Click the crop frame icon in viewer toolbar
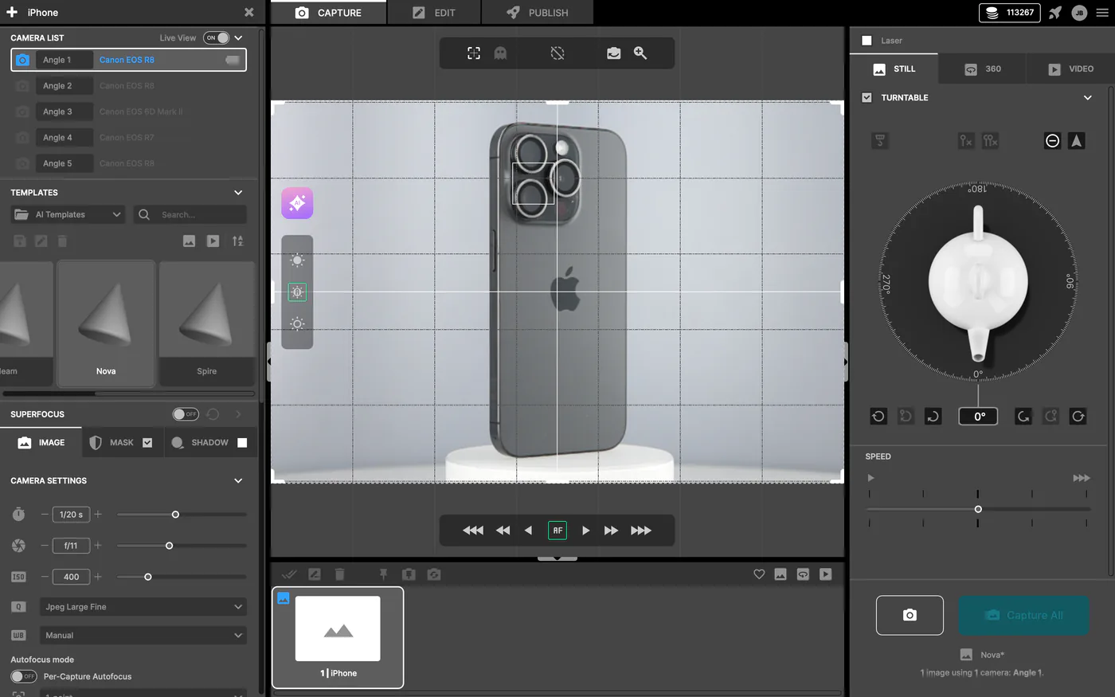1115x697 pixels. pos(474,53)
